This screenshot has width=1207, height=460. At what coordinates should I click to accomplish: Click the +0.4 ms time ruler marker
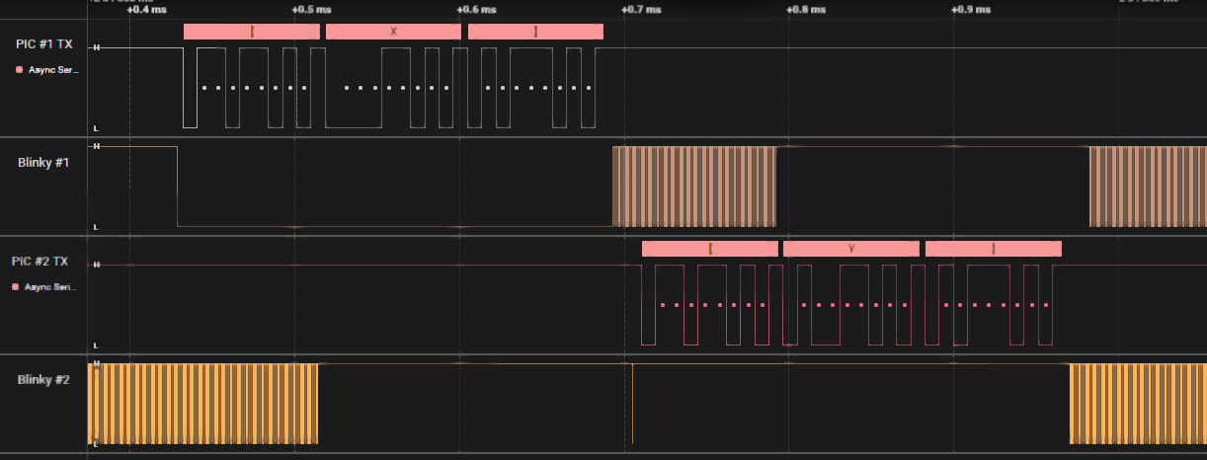pyautogui.click(x=147, y=9)
